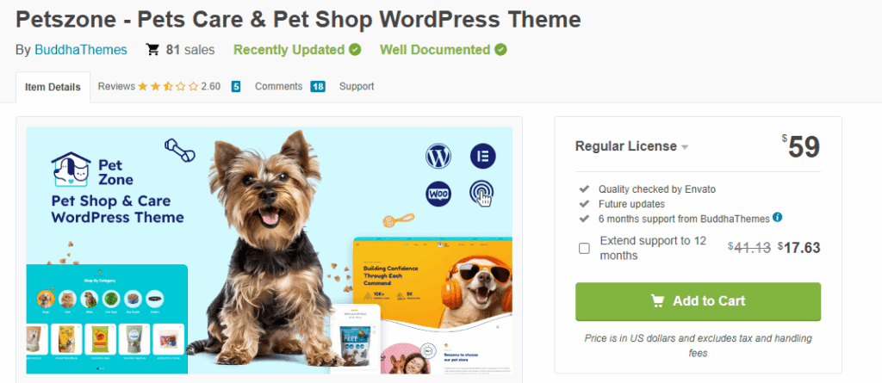Go to the Support tab

tap(357, 87)
